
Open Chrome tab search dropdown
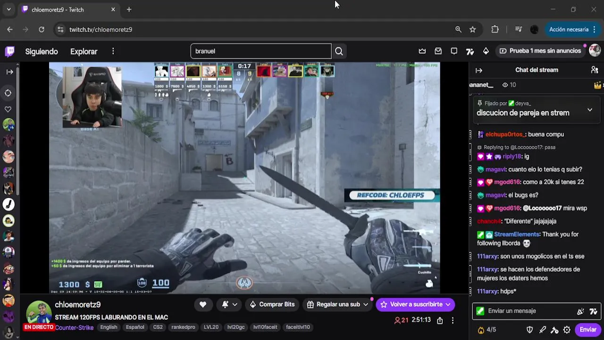click(x=8, y=9)
